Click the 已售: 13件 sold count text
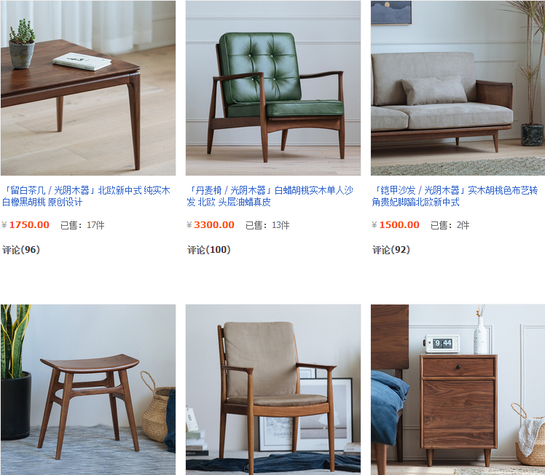The width and height of the screenshot is (545, 475). [x=267, y=225]
